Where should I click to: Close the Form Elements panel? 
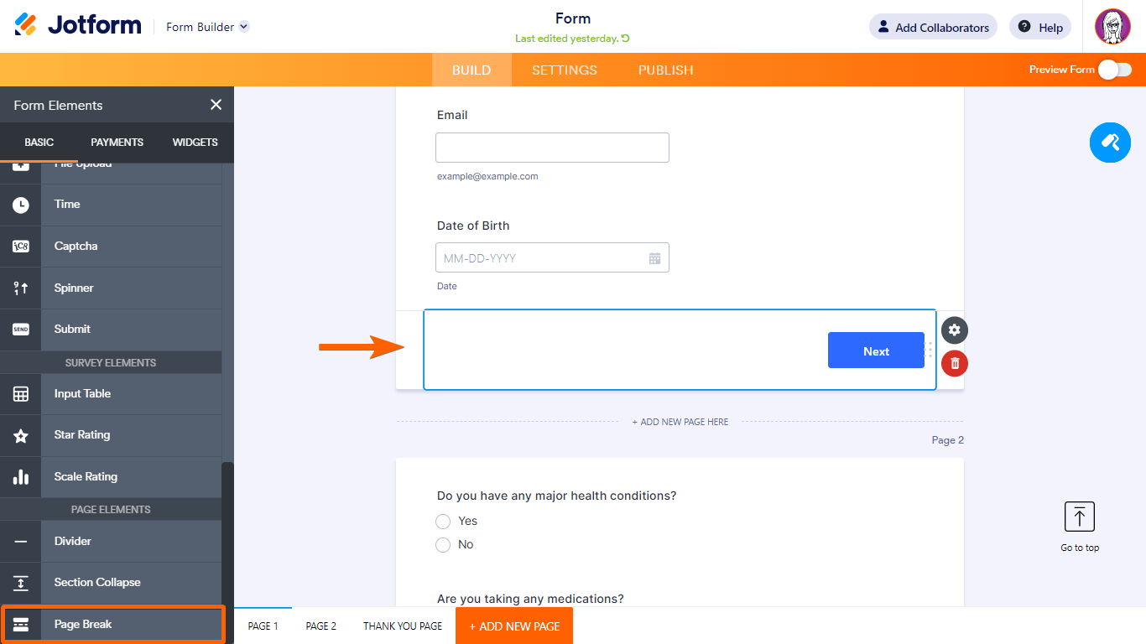216,105
